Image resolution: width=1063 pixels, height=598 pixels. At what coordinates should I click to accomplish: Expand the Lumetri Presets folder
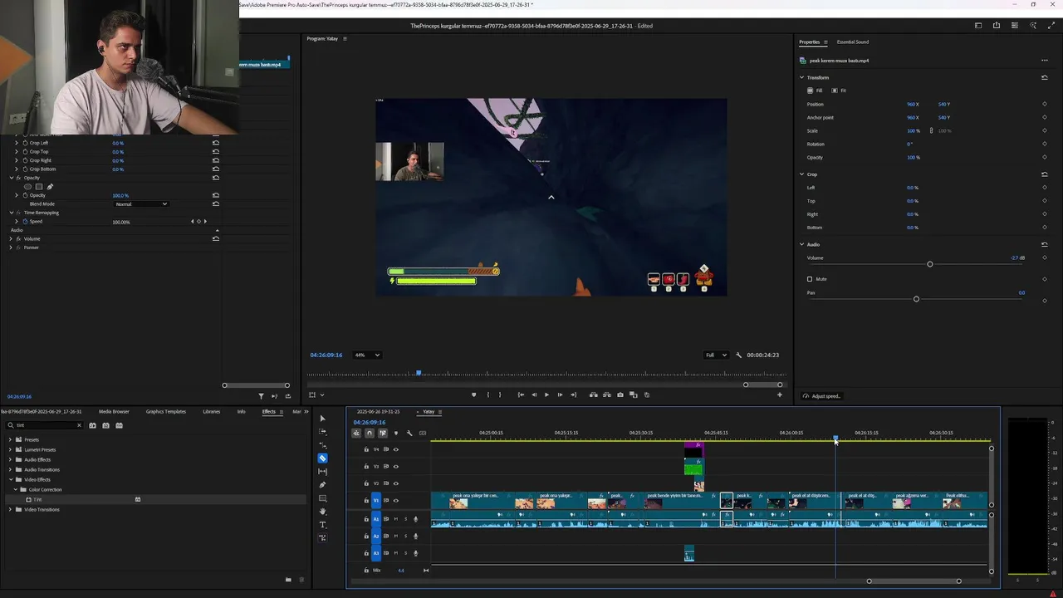pyautogui.click(x=10, y=449)
